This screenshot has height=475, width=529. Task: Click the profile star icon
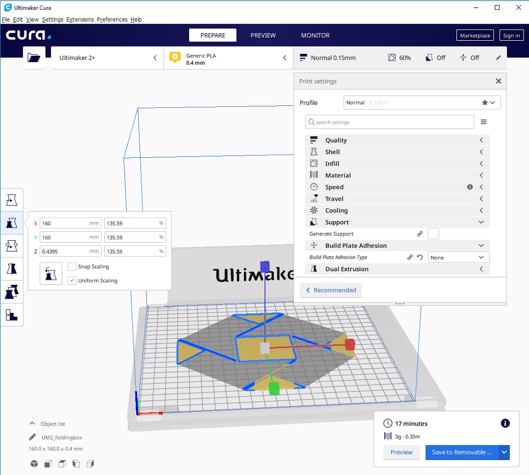(x=485, y=102)
